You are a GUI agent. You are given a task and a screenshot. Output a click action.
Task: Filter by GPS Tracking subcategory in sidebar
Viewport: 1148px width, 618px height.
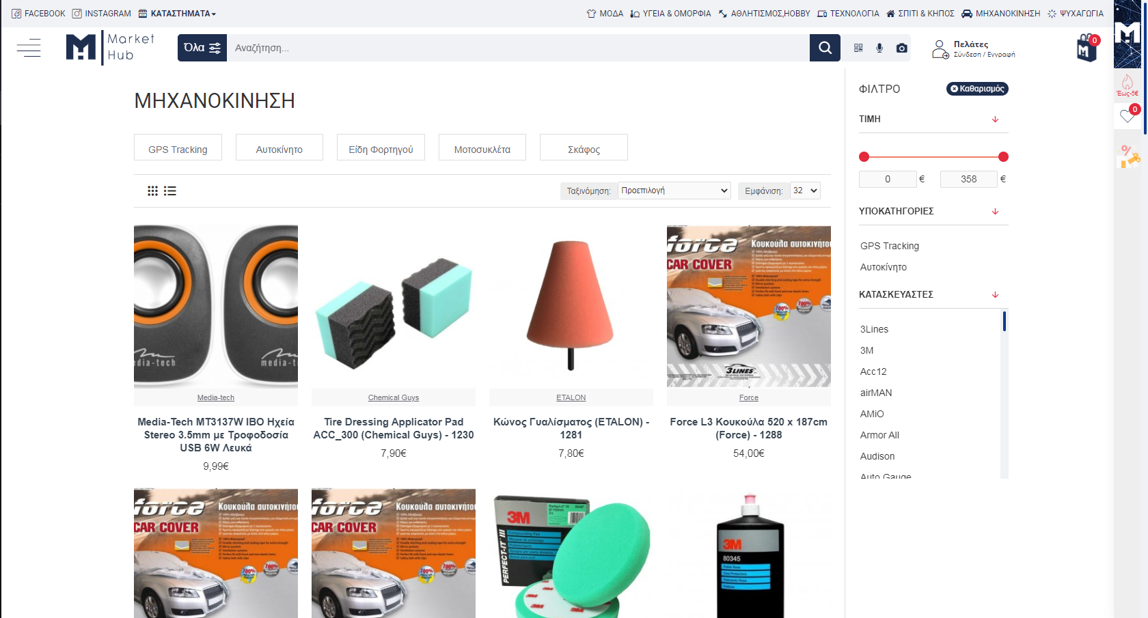890,246
